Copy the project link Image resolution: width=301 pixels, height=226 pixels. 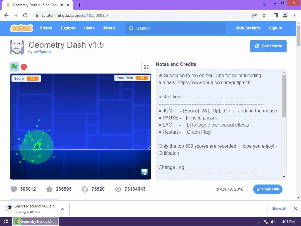tap(267, 189)
